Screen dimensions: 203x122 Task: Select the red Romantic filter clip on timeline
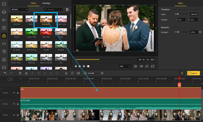click(x=111, y=93)
